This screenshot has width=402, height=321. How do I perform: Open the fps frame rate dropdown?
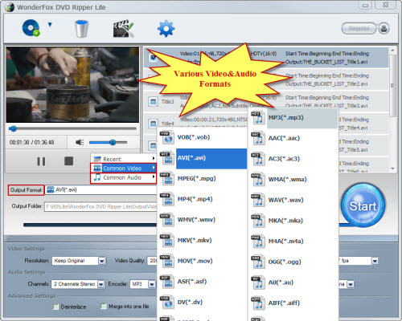point(375,261)
